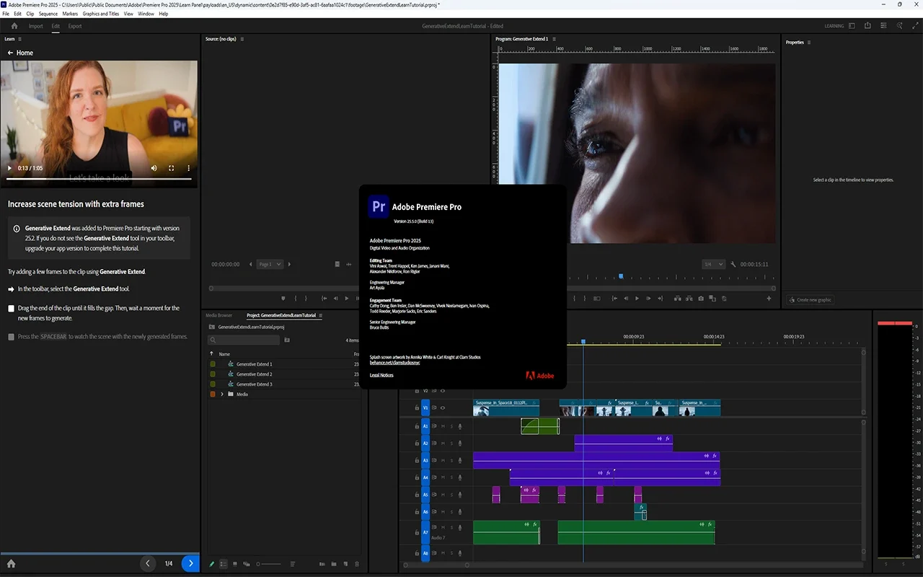The width and height of the screenshot is (923, 577).
Task: Click Play in the Source monitor transport
Action: pos(347,299)
